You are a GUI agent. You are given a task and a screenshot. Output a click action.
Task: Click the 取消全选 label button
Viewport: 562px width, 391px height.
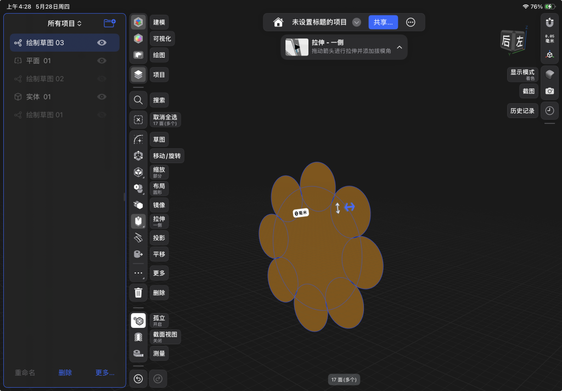(x=165, y=120)
